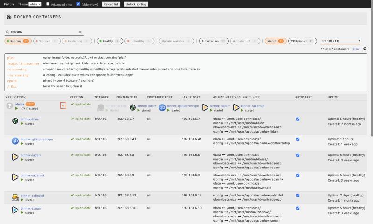This screenshot has width=373, height=224.
Task: Click into the container search box
Action: coord(44,32)
